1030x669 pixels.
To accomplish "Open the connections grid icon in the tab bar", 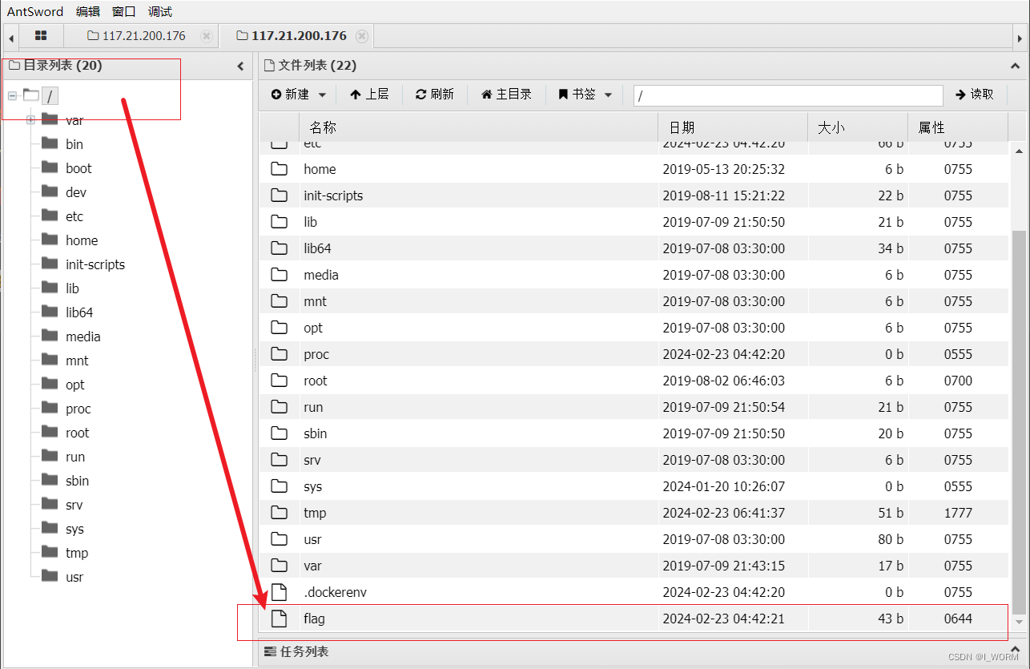I will tap(40, 35).
